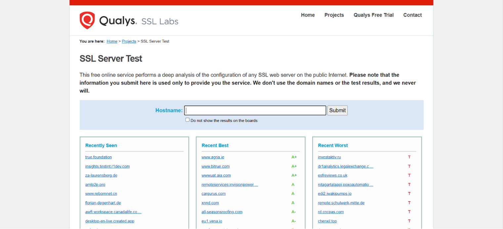503x229 pixels.
Task: Open remoteservices.invisionpower link
Action: pos(230,184)
